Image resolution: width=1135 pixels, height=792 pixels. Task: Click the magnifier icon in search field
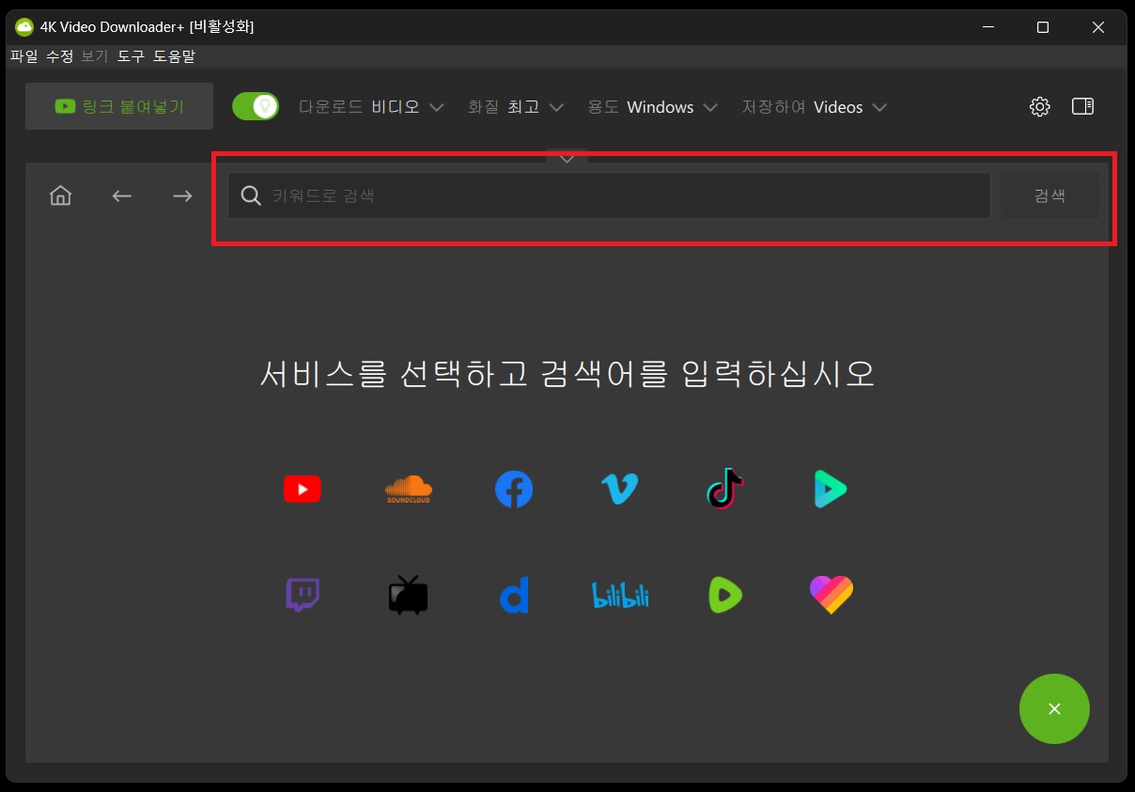251,195
